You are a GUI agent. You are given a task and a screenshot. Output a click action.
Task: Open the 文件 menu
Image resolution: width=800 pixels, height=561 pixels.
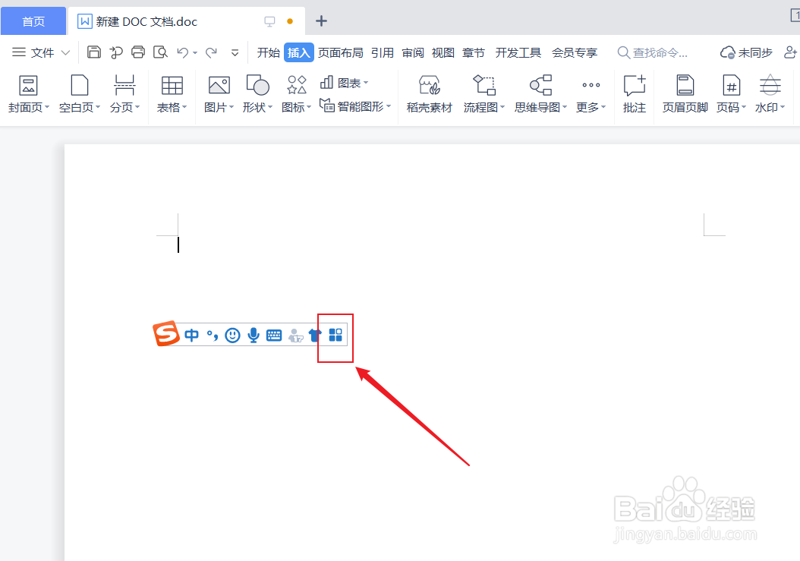(42, 52)
